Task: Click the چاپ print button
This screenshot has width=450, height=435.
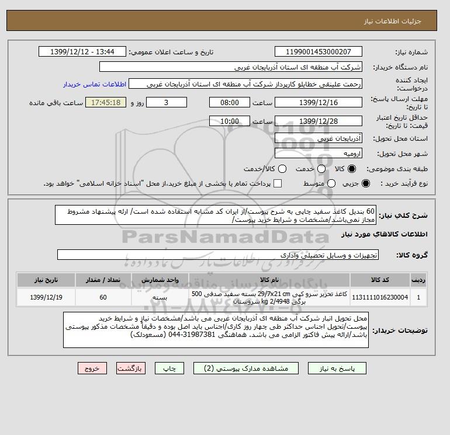Action: [x=169, y=368]
